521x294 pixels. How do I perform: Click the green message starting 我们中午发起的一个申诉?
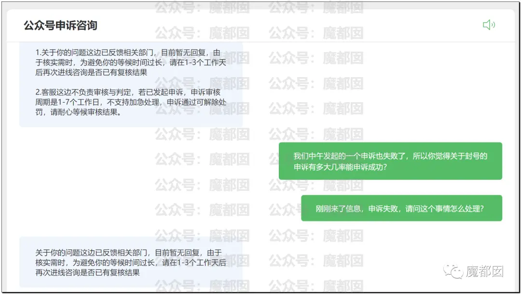390,161
